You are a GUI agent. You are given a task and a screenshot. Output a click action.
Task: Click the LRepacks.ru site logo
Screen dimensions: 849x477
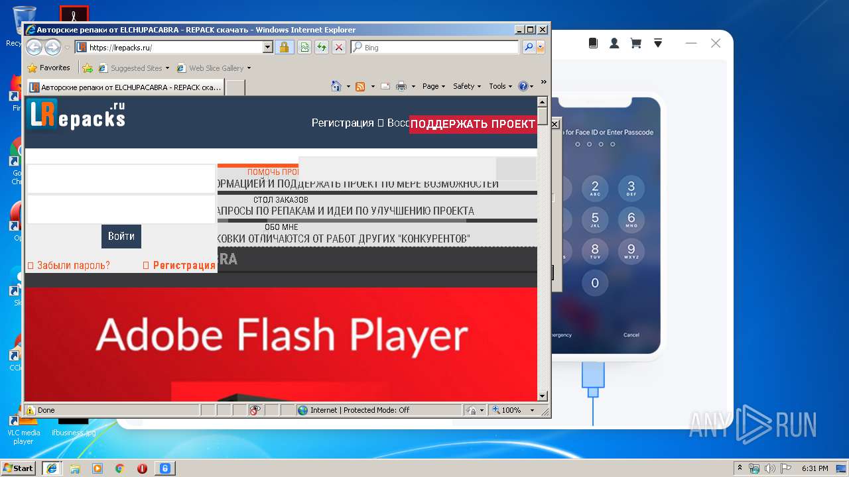point(77,115)
